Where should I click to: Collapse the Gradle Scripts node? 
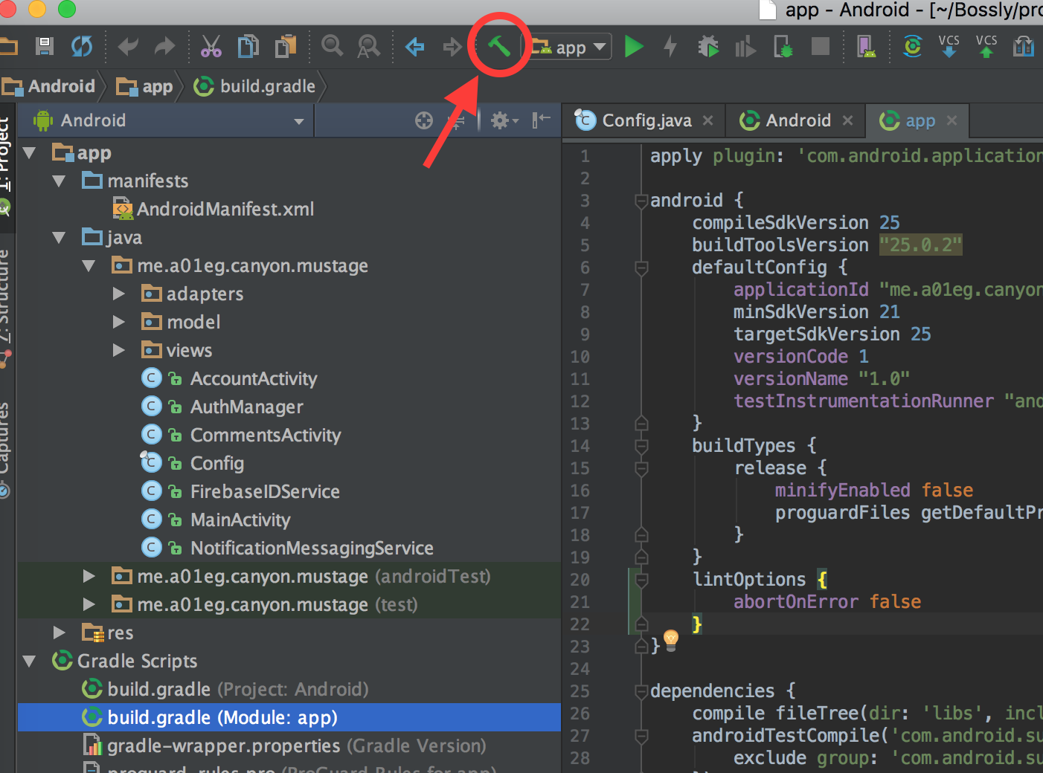coord(30,662)
